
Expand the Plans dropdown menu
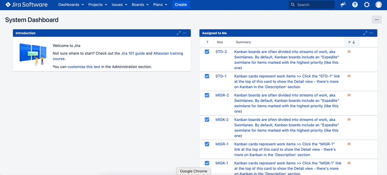click(160, 5)
